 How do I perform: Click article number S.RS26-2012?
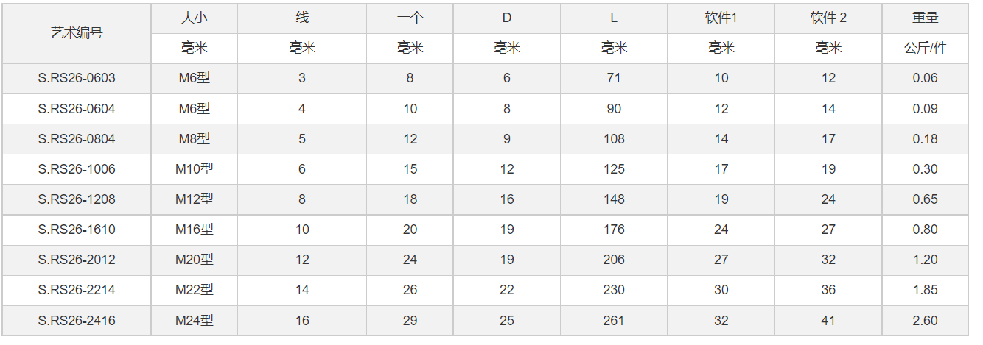click(x=77, y=260)
